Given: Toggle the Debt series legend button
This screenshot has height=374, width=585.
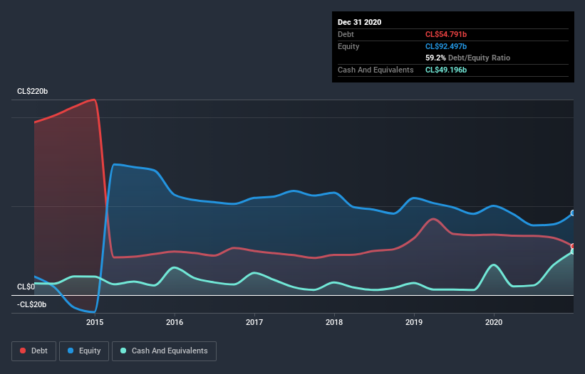Looking at the screenshot, I should coord(33,351).
